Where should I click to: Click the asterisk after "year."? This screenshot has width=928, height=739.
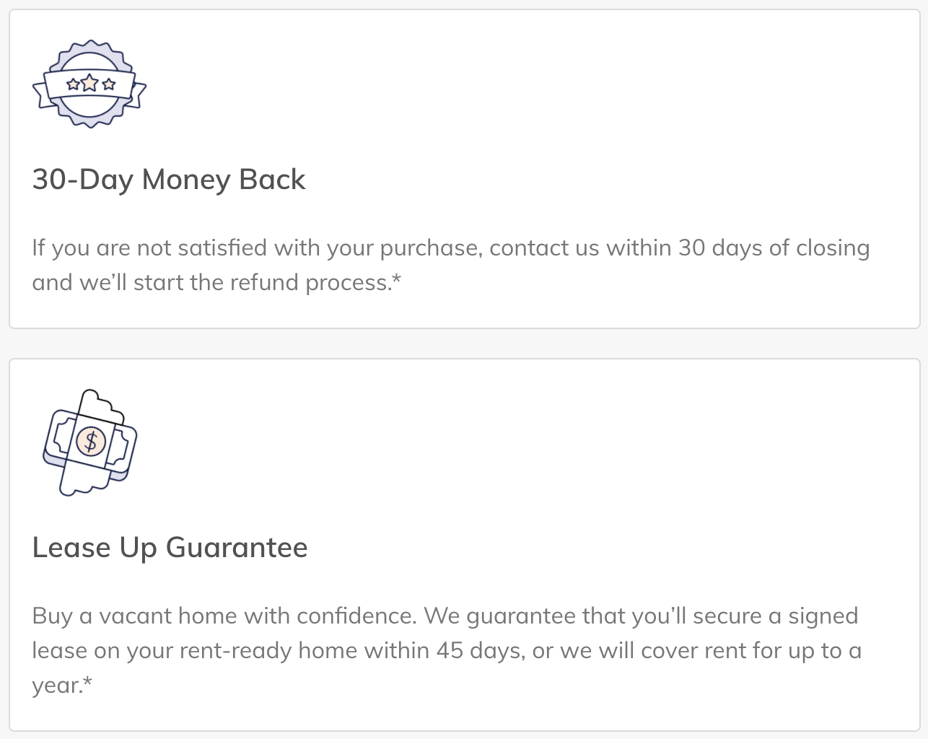[88, 682]
